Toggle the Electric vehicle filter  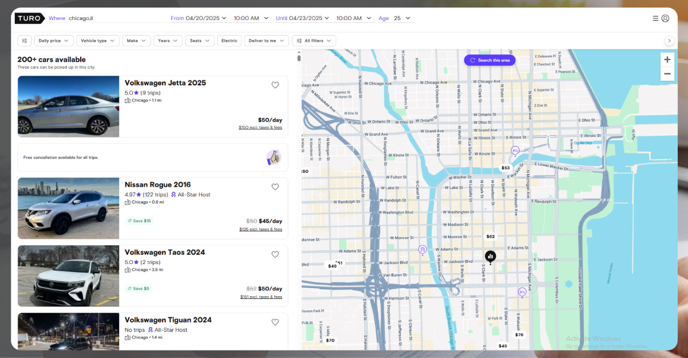[x=229, y=40]
